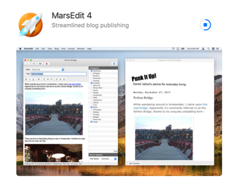Viewport: 233px width, 187px height.
Task: Click the paragraph mark format icon
Action: (x=44, y=79)
